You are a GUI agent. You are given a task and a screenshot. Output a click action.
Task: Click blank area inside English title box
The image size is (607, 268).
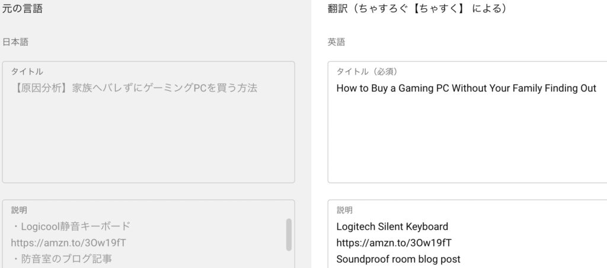point(467,139)
